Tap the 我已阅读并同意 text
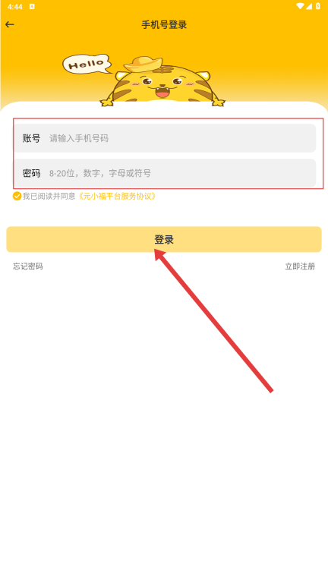328x583 pixels. (49, 196)
